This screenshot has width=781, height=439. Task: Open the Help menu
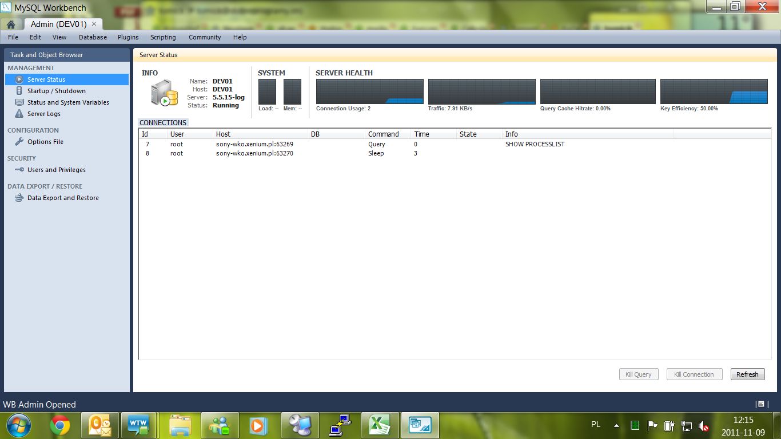tap(240, 37)
